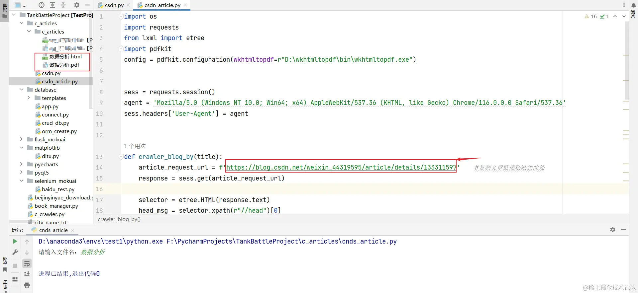
Task: Expand the flask_mokuai folder
Action: pos(22,139)
